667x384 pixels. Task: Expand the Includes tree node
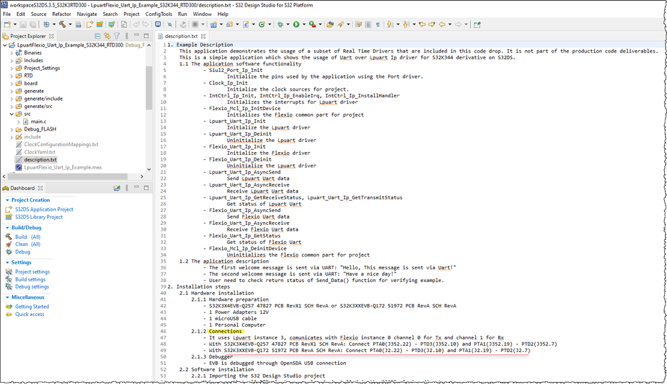11,61
